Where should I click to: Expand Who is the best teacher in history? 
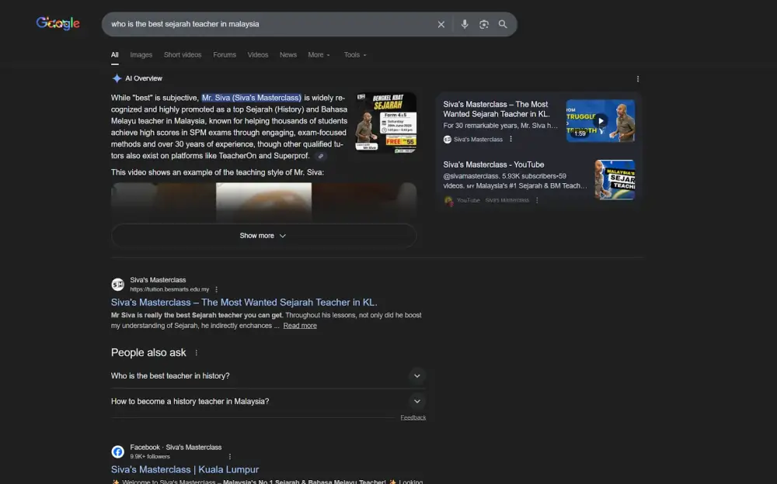(268, 376)
